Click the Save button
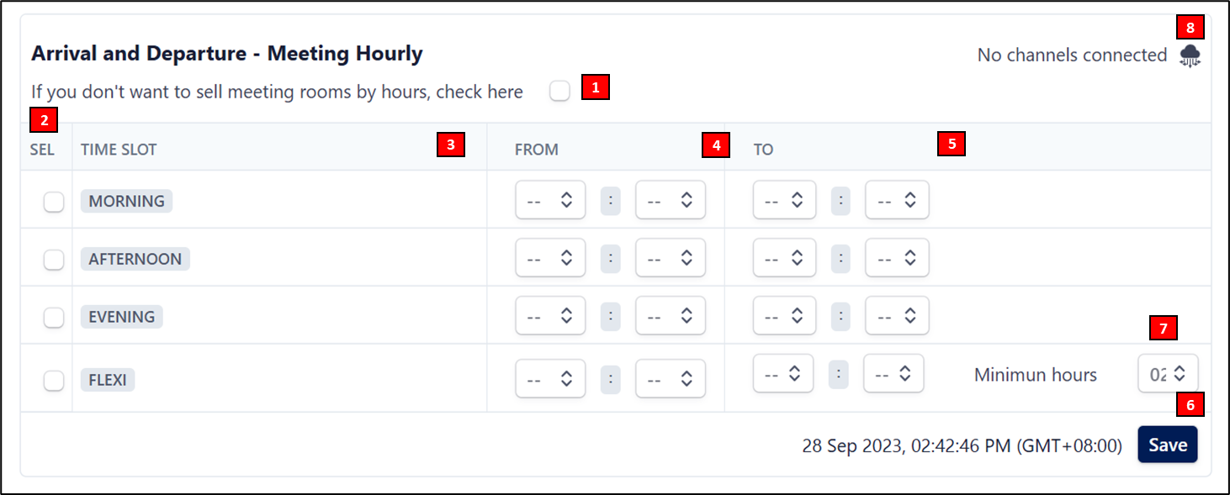The height and width of the screenshot is (495, 1230). pos(1168,445)
